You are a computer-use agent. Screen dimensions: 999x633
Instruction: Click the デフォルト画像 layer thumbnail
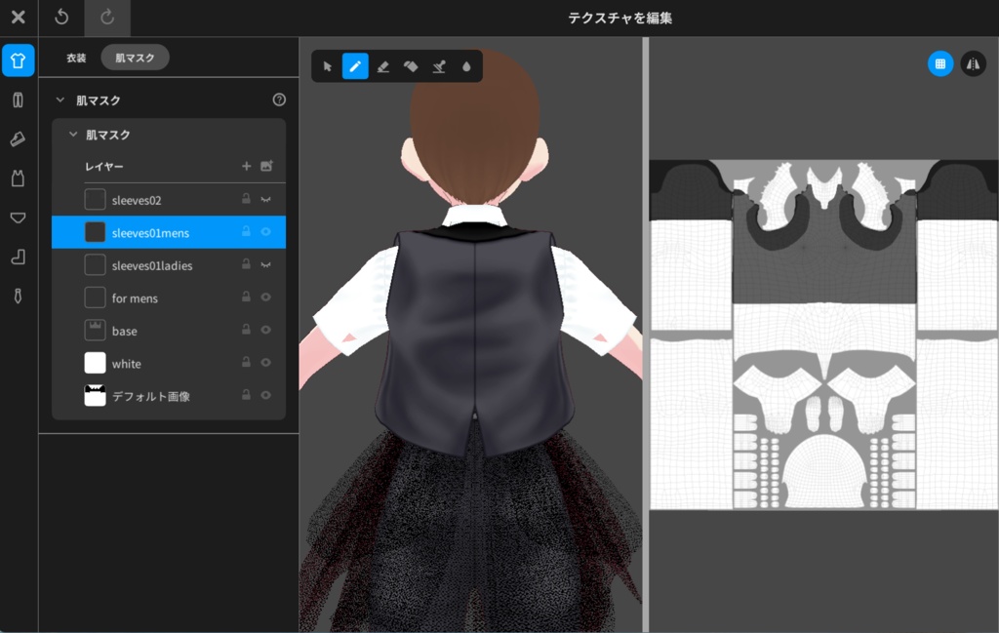coord(95,395)
